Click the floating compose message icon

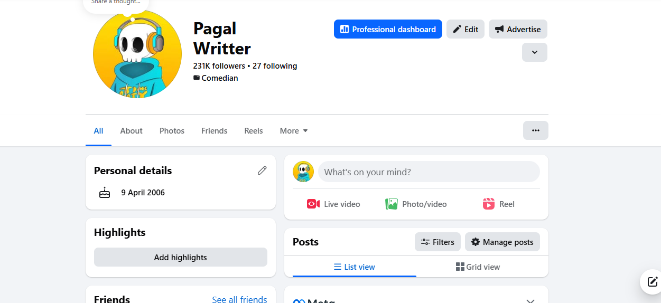click(x=652, y=281)
